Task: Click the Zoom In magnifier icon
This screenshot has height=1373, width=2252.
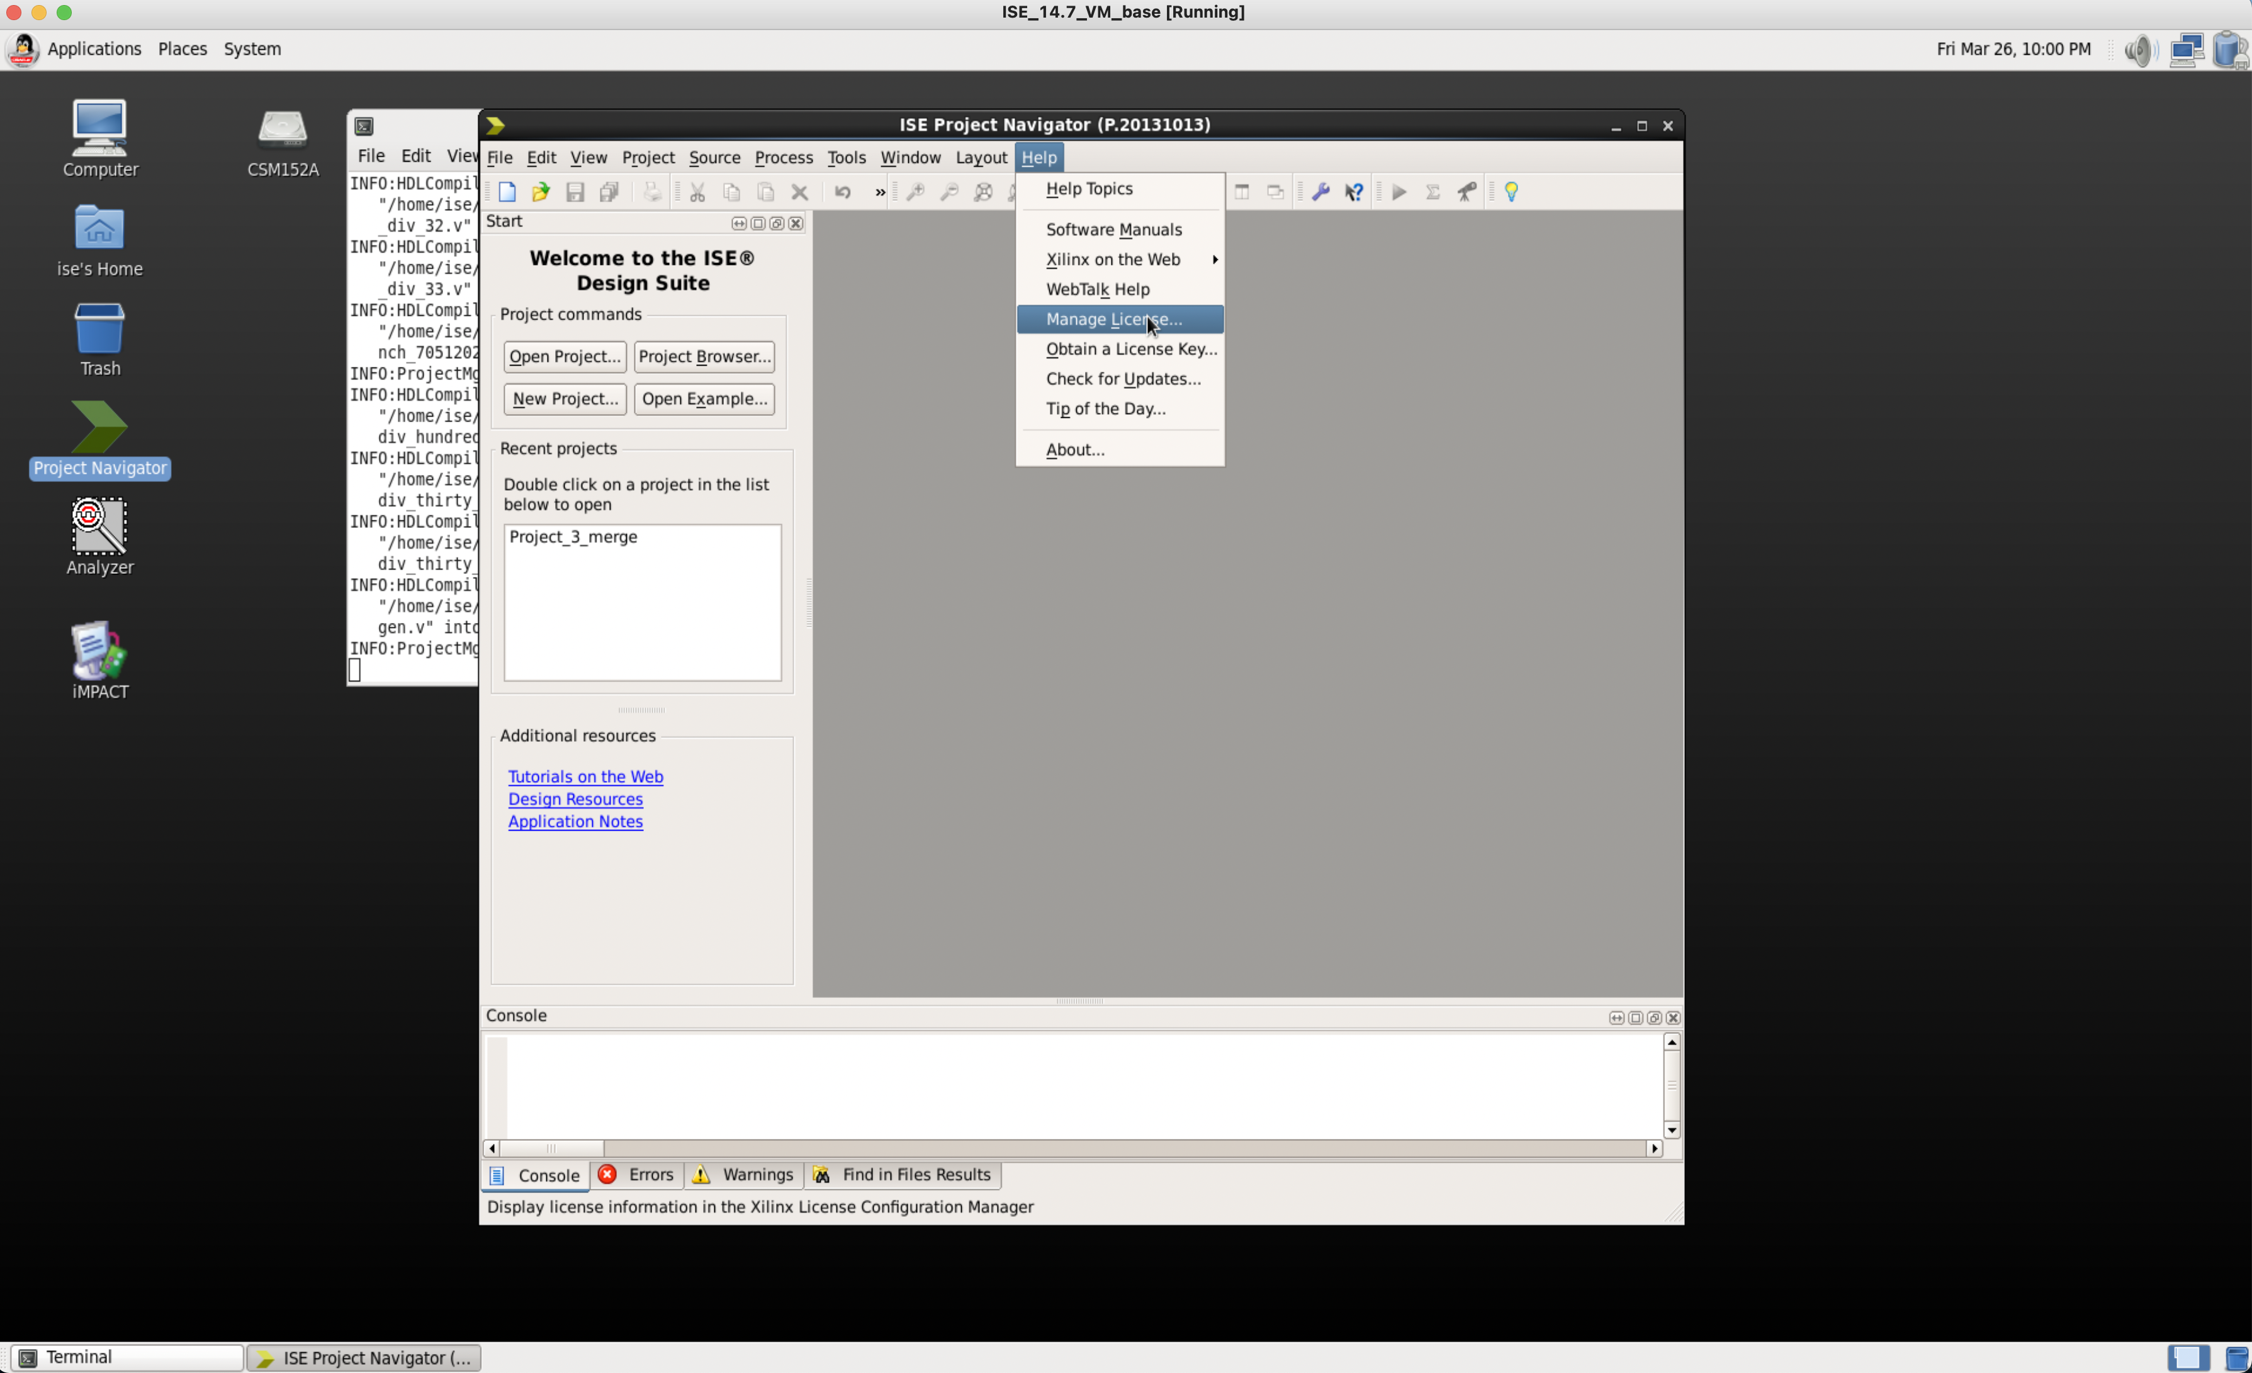Action: tap(915, 192)
